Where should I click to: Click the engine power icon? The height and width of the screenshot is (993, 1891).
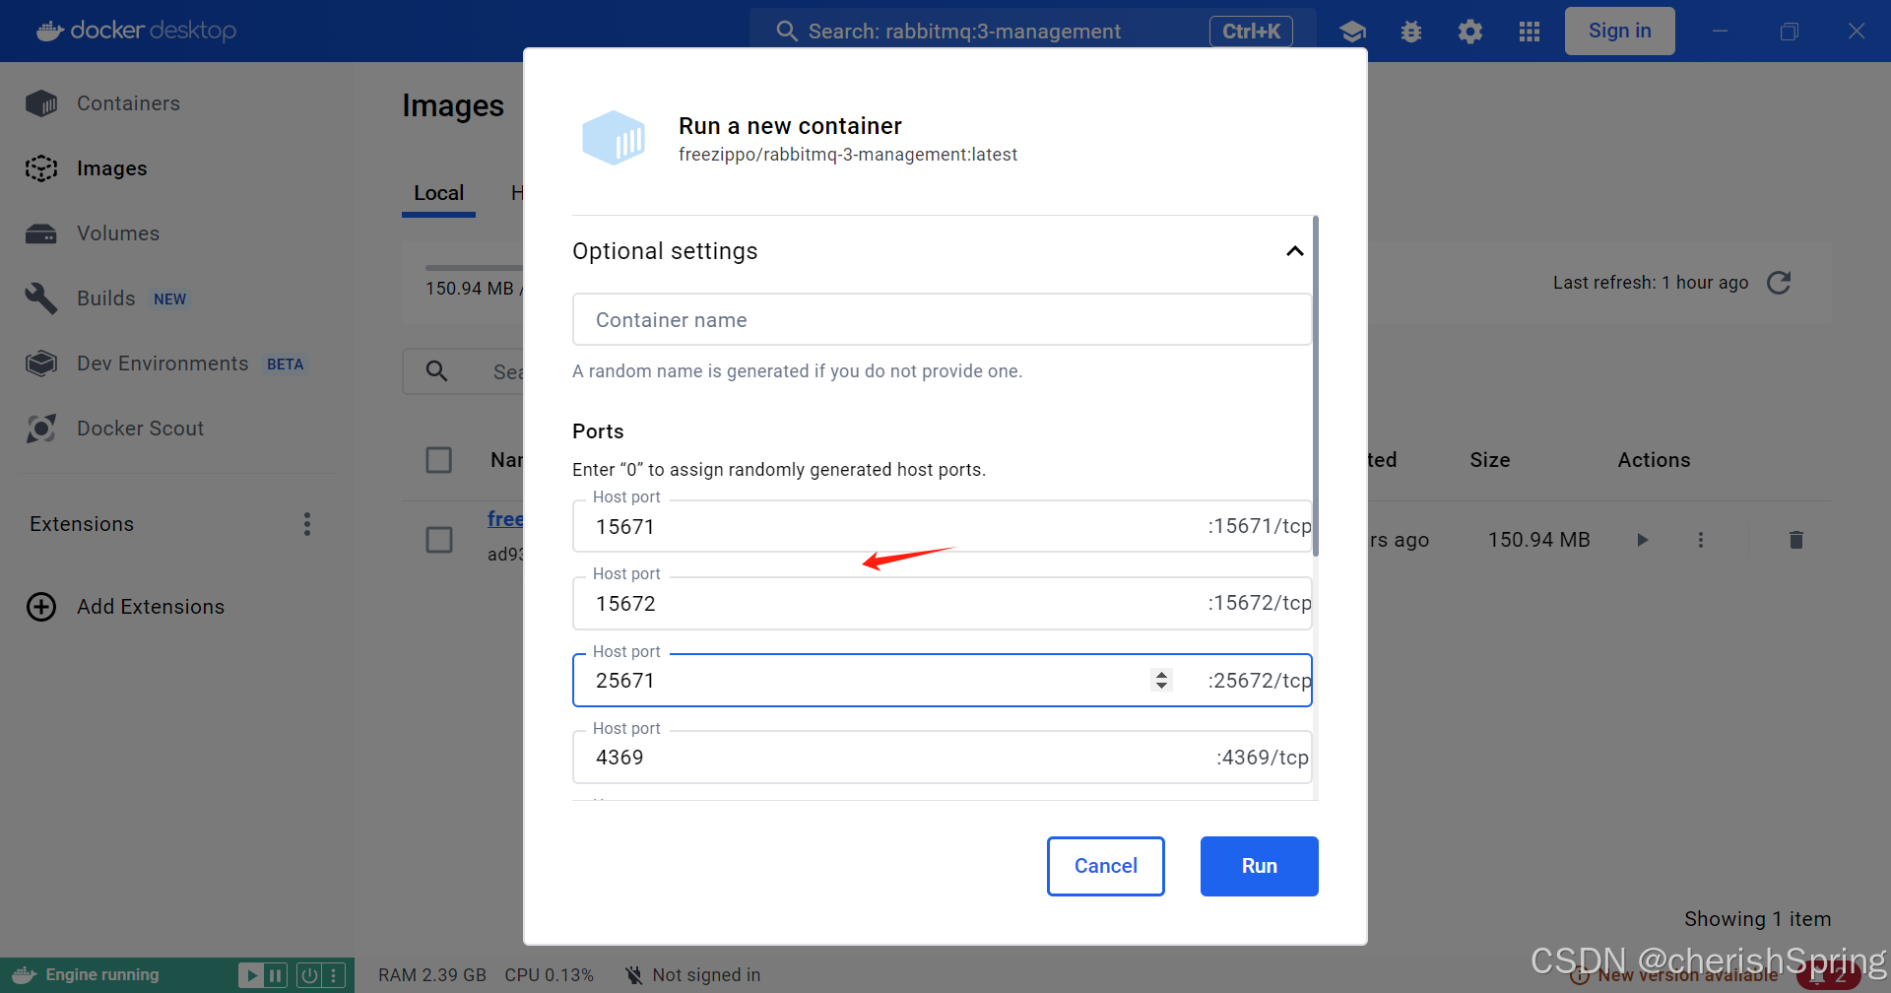point(309,975)
